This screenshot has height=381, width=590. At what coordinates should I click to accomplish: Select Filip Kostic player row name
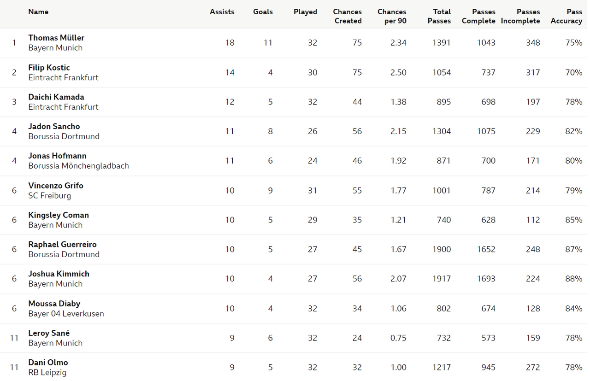[49, 67]
